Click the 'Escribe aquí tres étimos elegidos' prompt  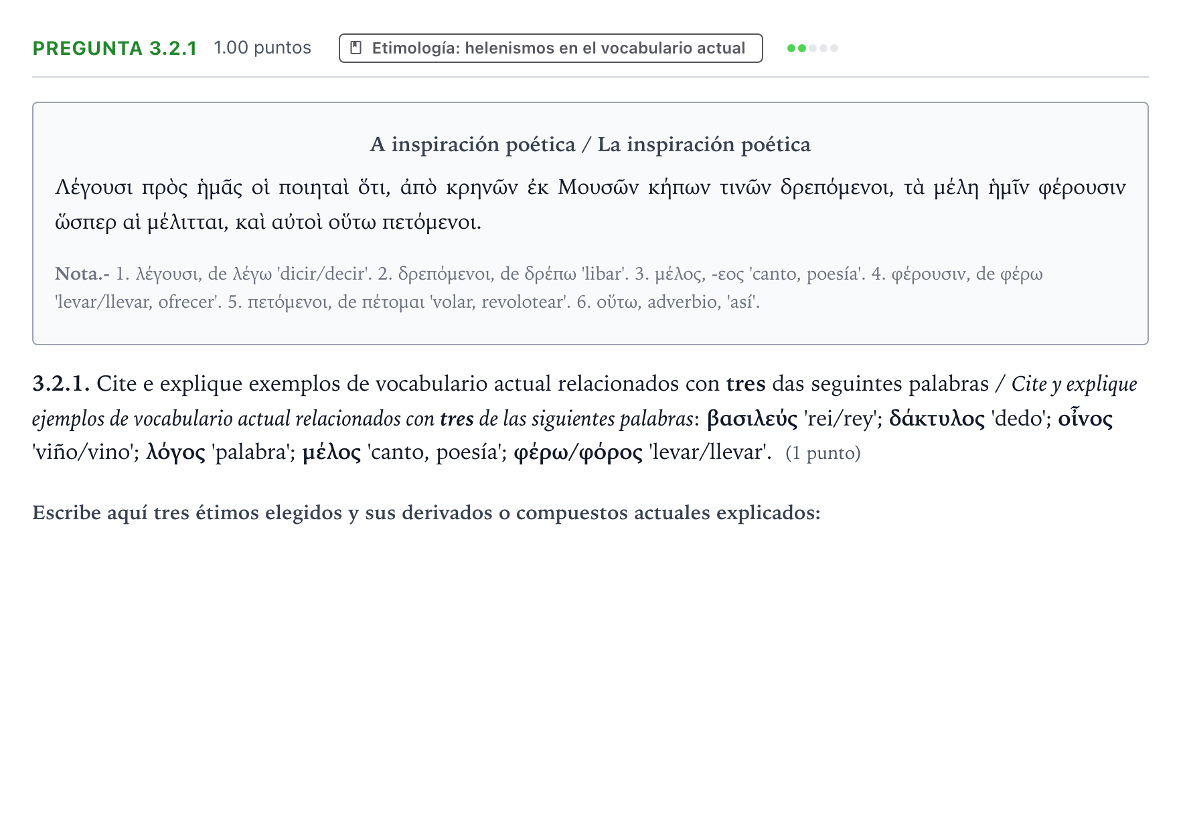click(x=426, y=513)
